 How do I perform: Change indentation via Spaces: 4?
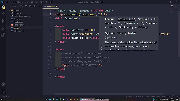pos(139,97)
